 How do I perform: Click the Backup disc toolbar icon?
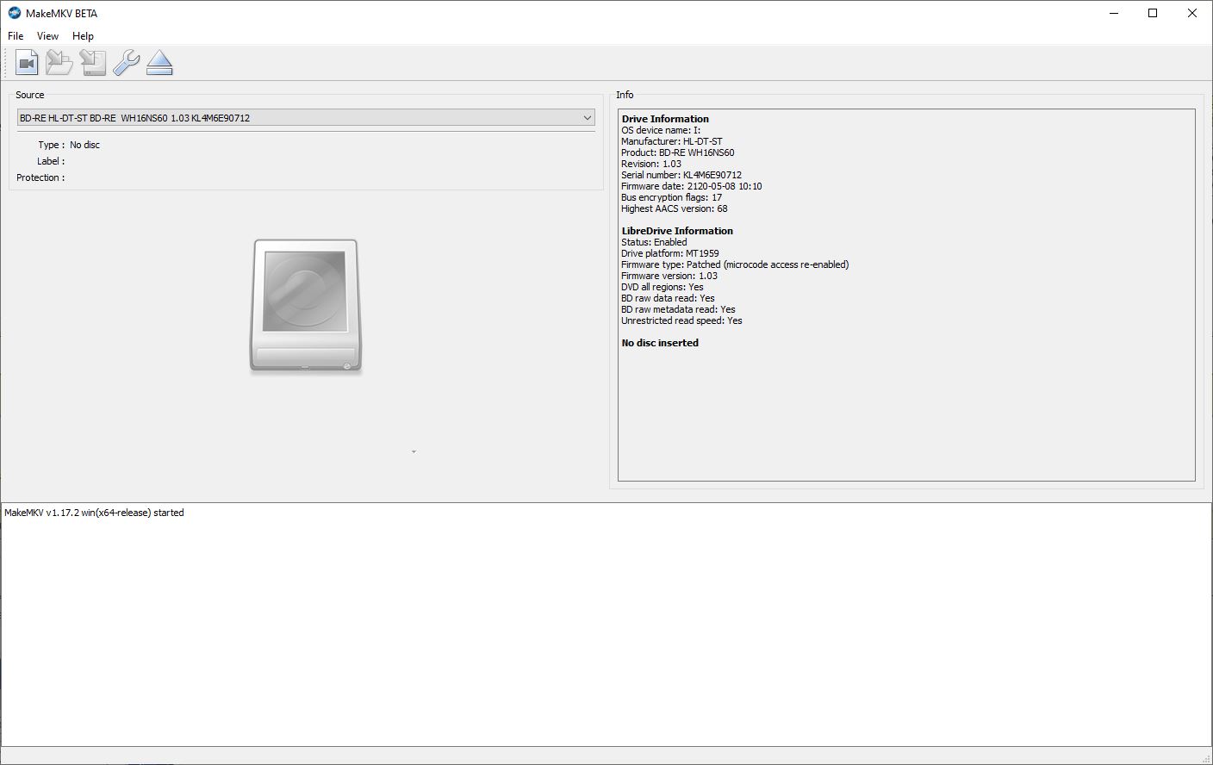tap(93, 63)
